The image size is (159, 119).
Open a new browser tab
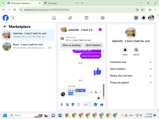82,3
